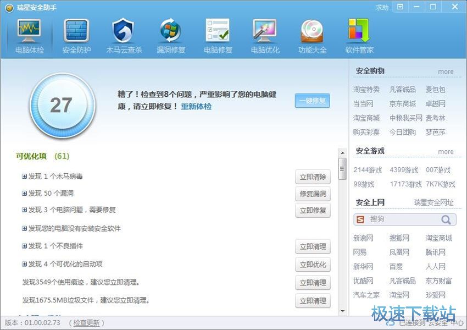Open the 搜狐网 link

399,238
